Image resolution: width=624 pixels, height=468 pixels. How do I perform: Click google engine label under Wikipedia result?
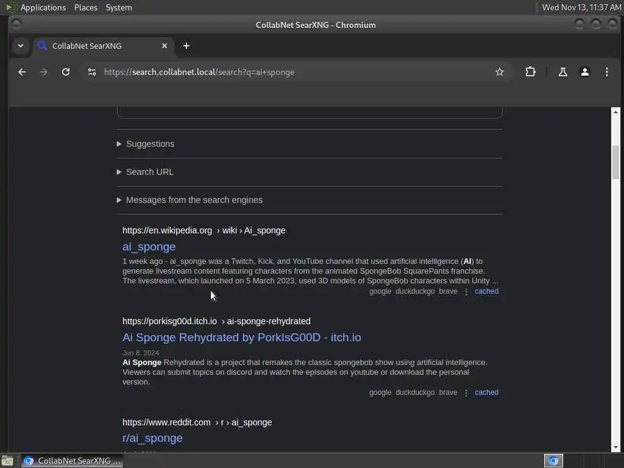(380, 291)
